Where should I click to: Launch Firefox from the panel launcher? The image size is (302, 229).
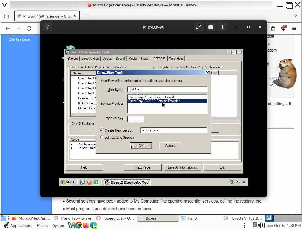(86, 225)
